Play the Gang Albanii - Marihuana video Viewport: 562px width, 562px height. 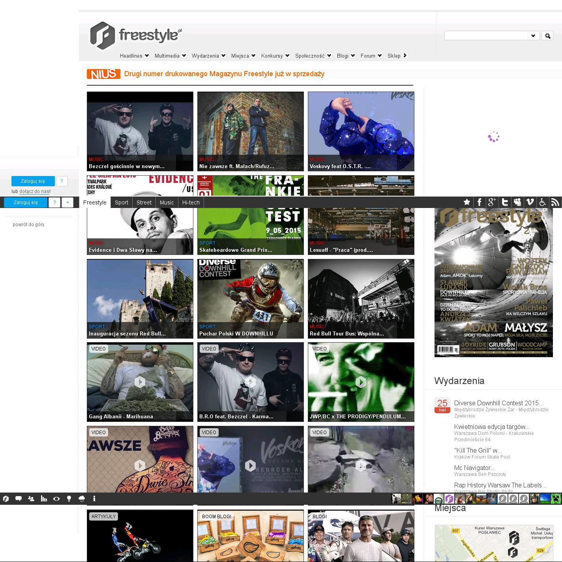140,382
